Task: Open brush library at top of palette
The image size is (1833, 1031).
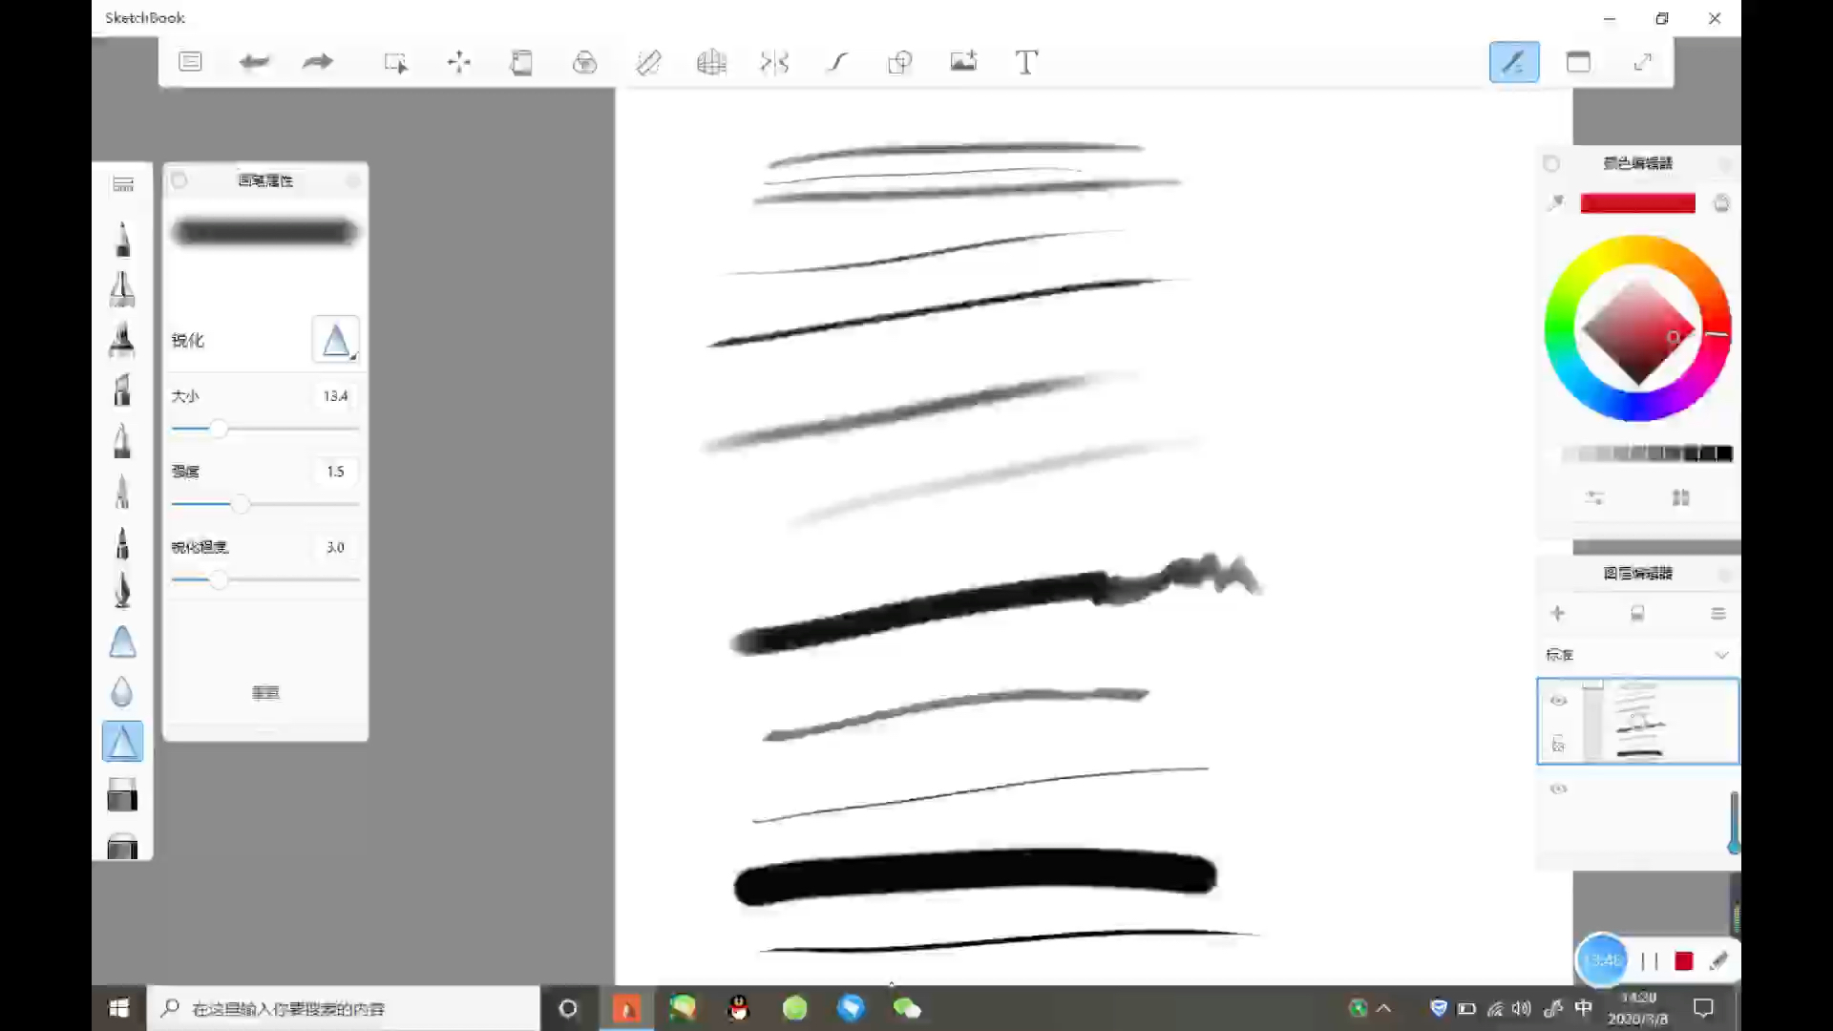Action: (123, 184)
